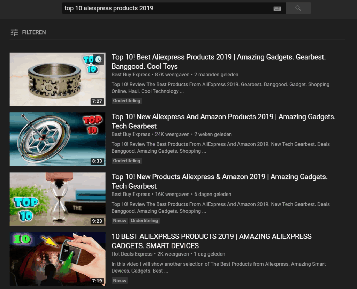
Task: Click Ondertiteling badge under 87K weergaven video
Action: 127,101
